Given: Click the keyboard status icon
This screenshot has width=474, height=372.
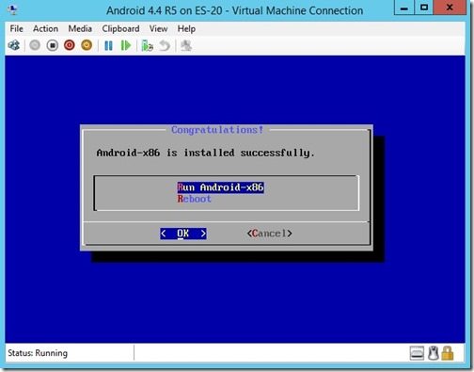Looking at the screenshot, I should click(417, 353).
